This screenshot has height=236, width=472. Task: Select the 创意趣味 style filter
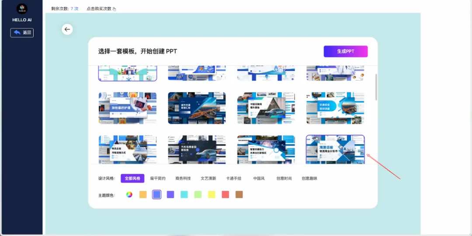[309, 178]
